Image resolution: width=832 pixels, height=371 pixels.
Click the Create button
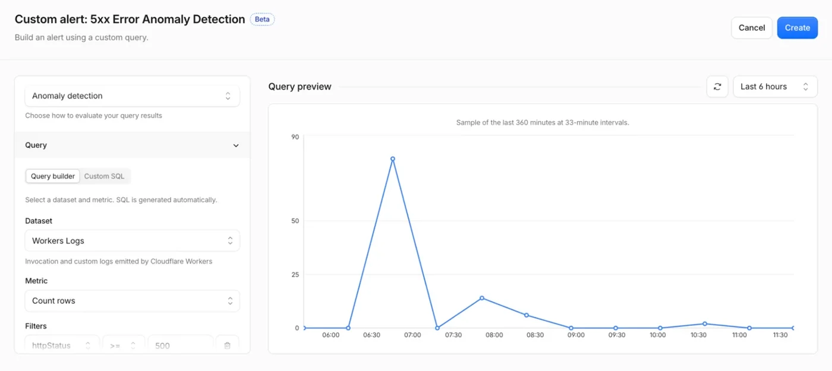(798, 28)
